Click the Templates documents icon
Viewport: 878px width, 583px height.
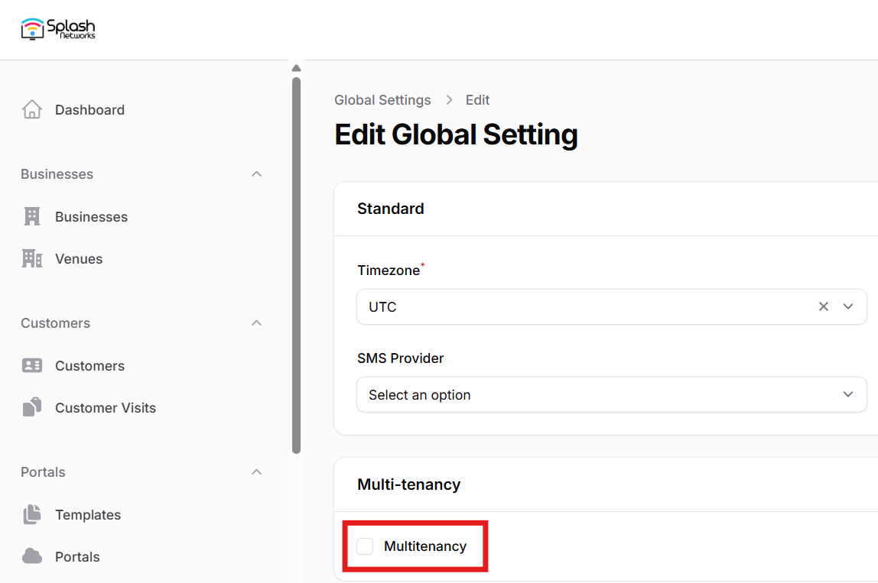point(32,514)
